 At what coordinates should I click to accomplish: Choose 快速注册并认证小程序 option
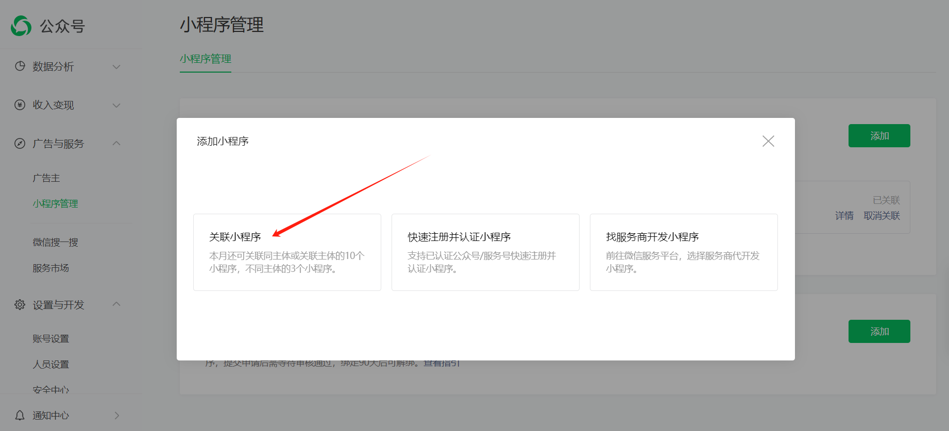coord(485,252)
